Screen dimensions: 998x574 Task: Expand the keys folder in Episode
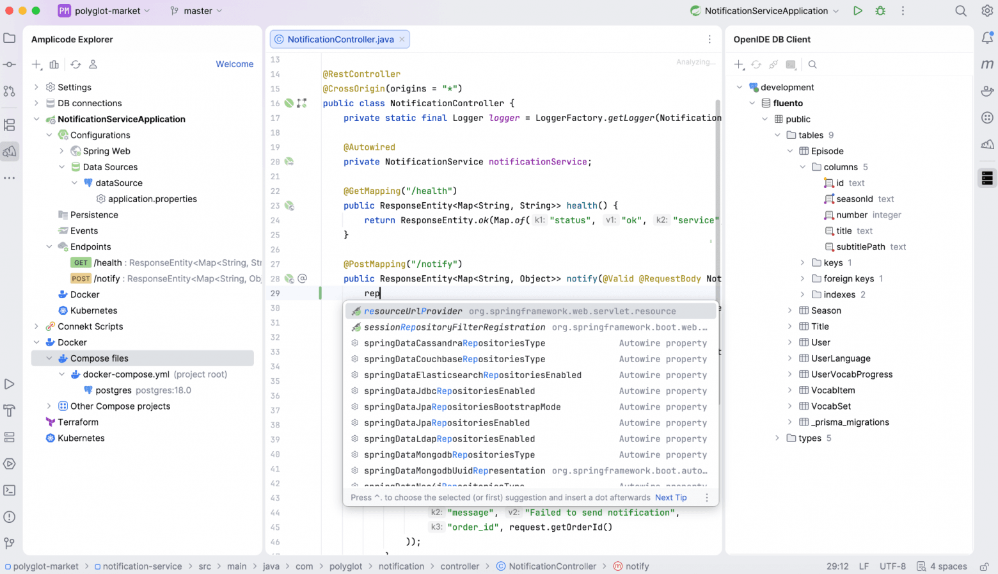(802, 263)
